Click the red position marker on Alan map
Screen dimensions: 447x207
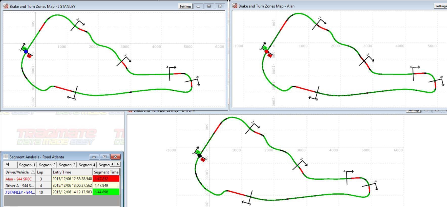coord(267,51)
